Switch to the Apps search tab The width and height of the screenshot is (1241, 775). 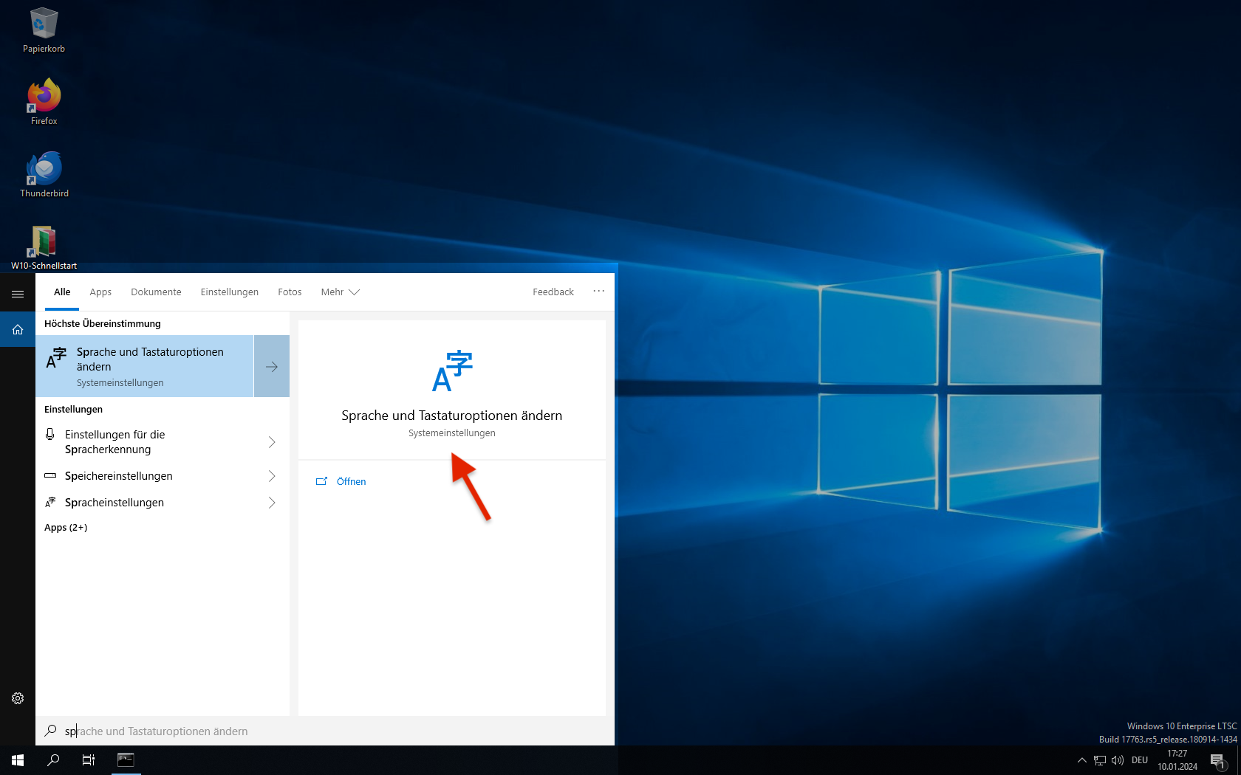[x=100, y=292]
